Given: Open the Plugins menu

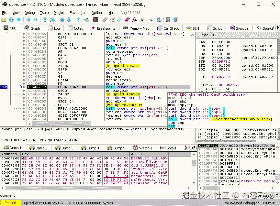Looking at the screenshot, I should pos(59,13).
